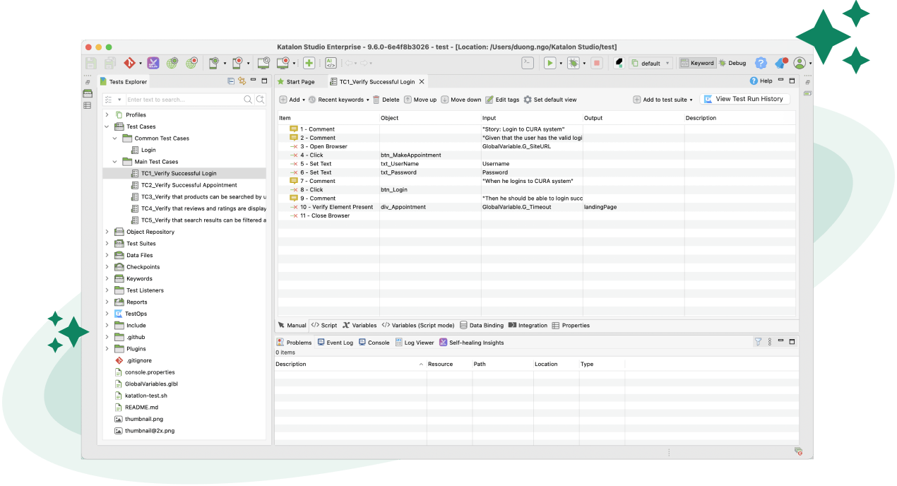Open the Data Binding tab

(482, 326)
